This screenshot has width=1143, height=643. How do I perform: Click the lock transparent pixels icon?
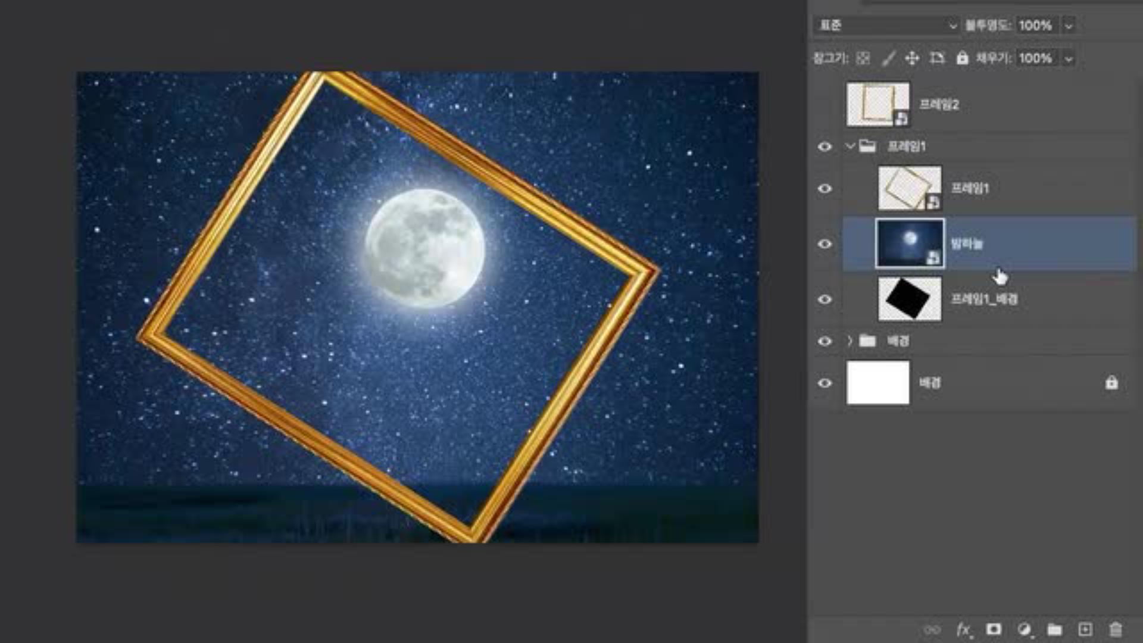[x=863, y=58]
